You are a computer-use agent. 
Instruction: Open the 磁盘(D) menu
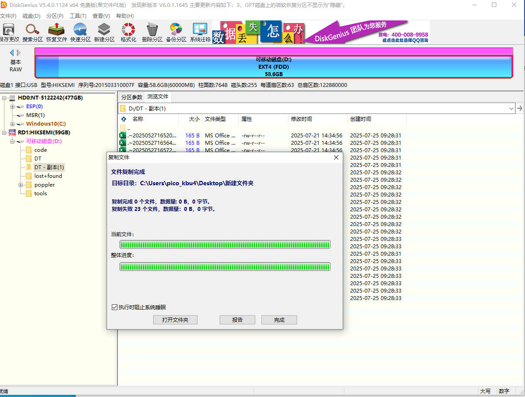click(x=31, y=16)
